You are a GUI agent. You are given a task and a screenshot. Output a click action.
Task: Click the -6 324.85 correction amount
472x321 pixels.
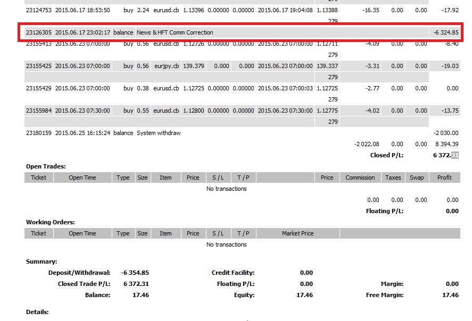pyautogui.click(x=445, y=32)
